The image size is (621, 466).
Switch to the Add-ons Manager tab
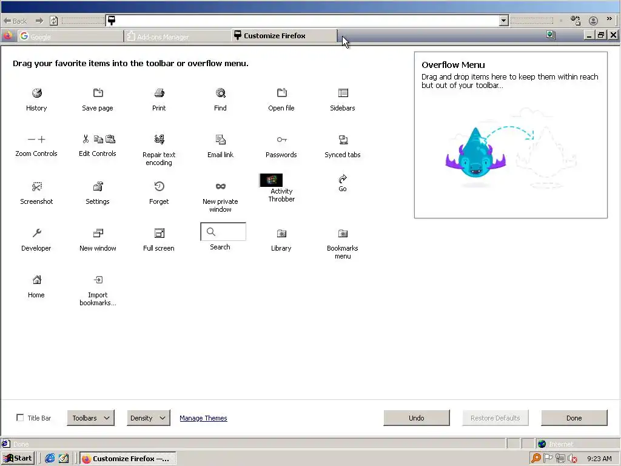coord(178,36)
